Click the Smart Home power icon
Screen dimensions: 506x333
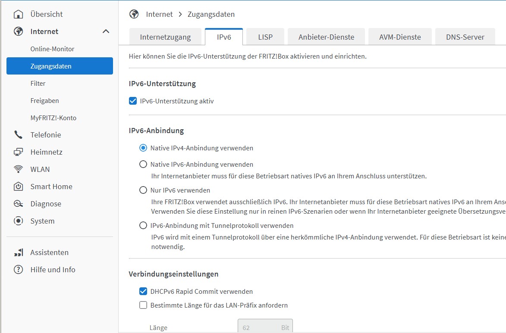tap(19, 187)
